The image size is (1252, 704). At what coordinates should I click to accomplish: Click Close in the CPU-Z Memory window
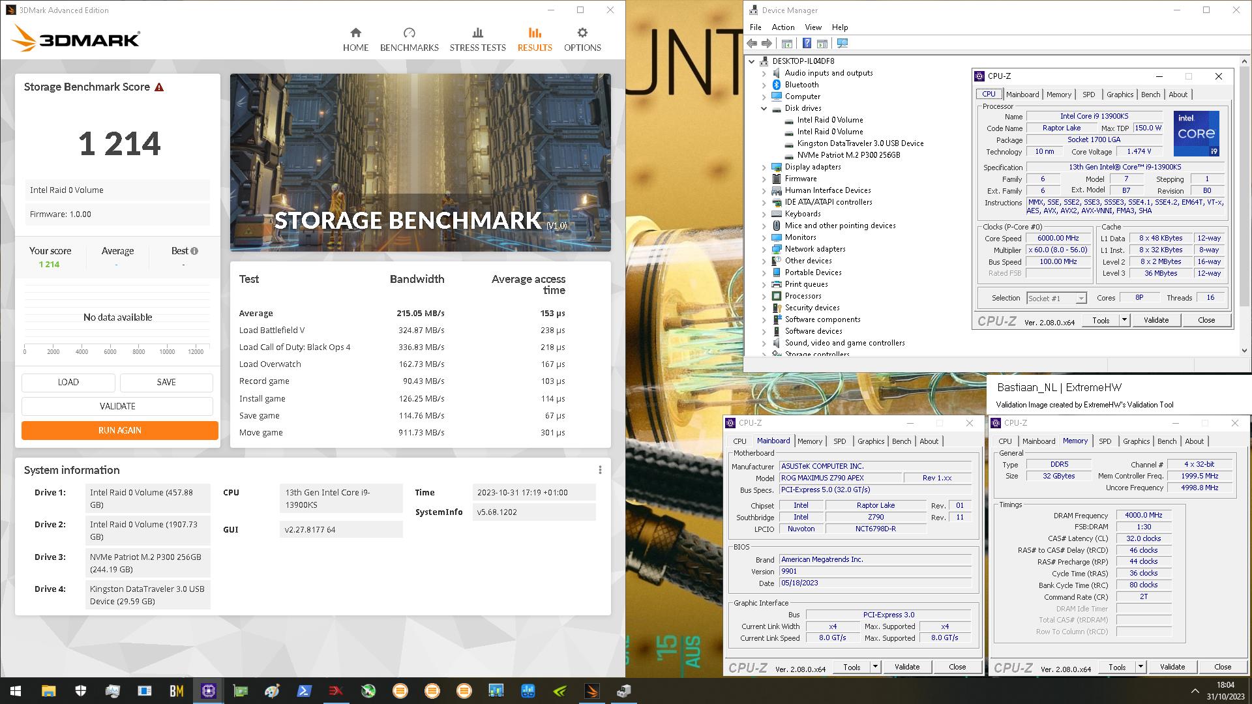1223,667
